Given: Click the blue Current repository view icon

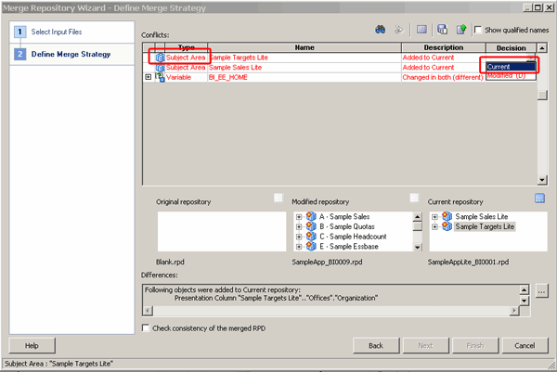Looking at the screenshot, I should pos(539,199).
